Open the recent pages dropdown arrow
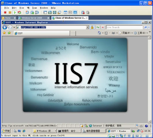This screenshot has width=153, height=138. (x=14, y=27)
